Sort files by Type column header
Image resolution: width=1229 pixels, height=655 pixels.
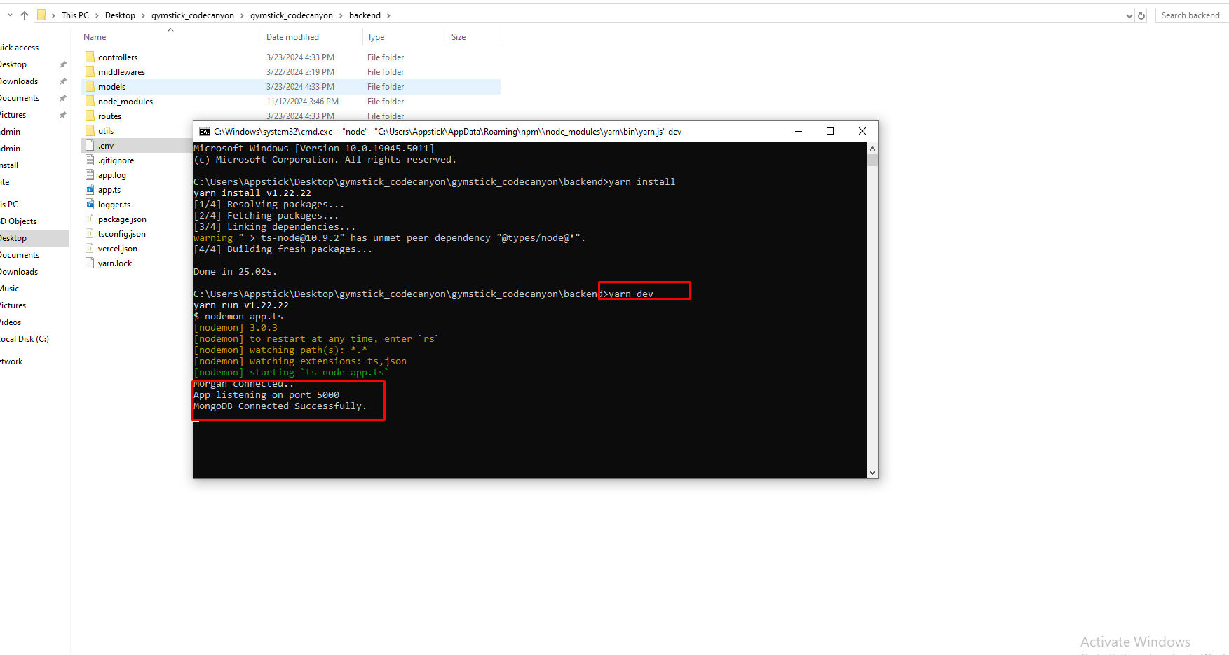pyautogui.click(x=376, y=37)
